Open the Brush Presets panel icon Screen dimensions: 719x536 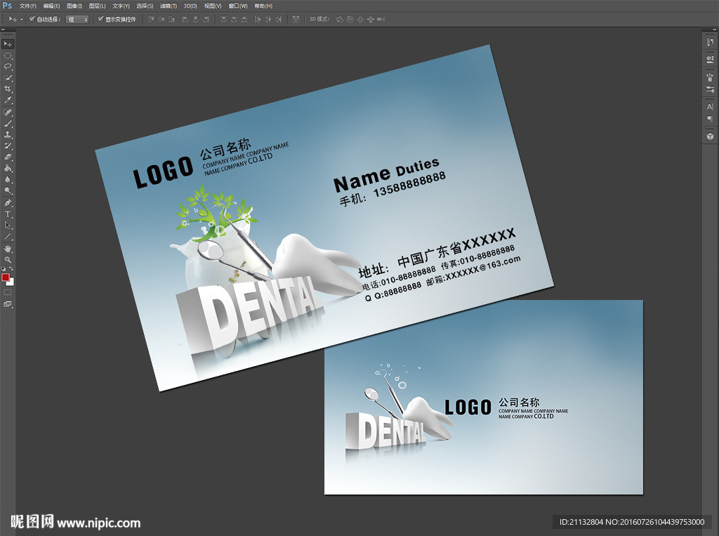pos(711,89)
